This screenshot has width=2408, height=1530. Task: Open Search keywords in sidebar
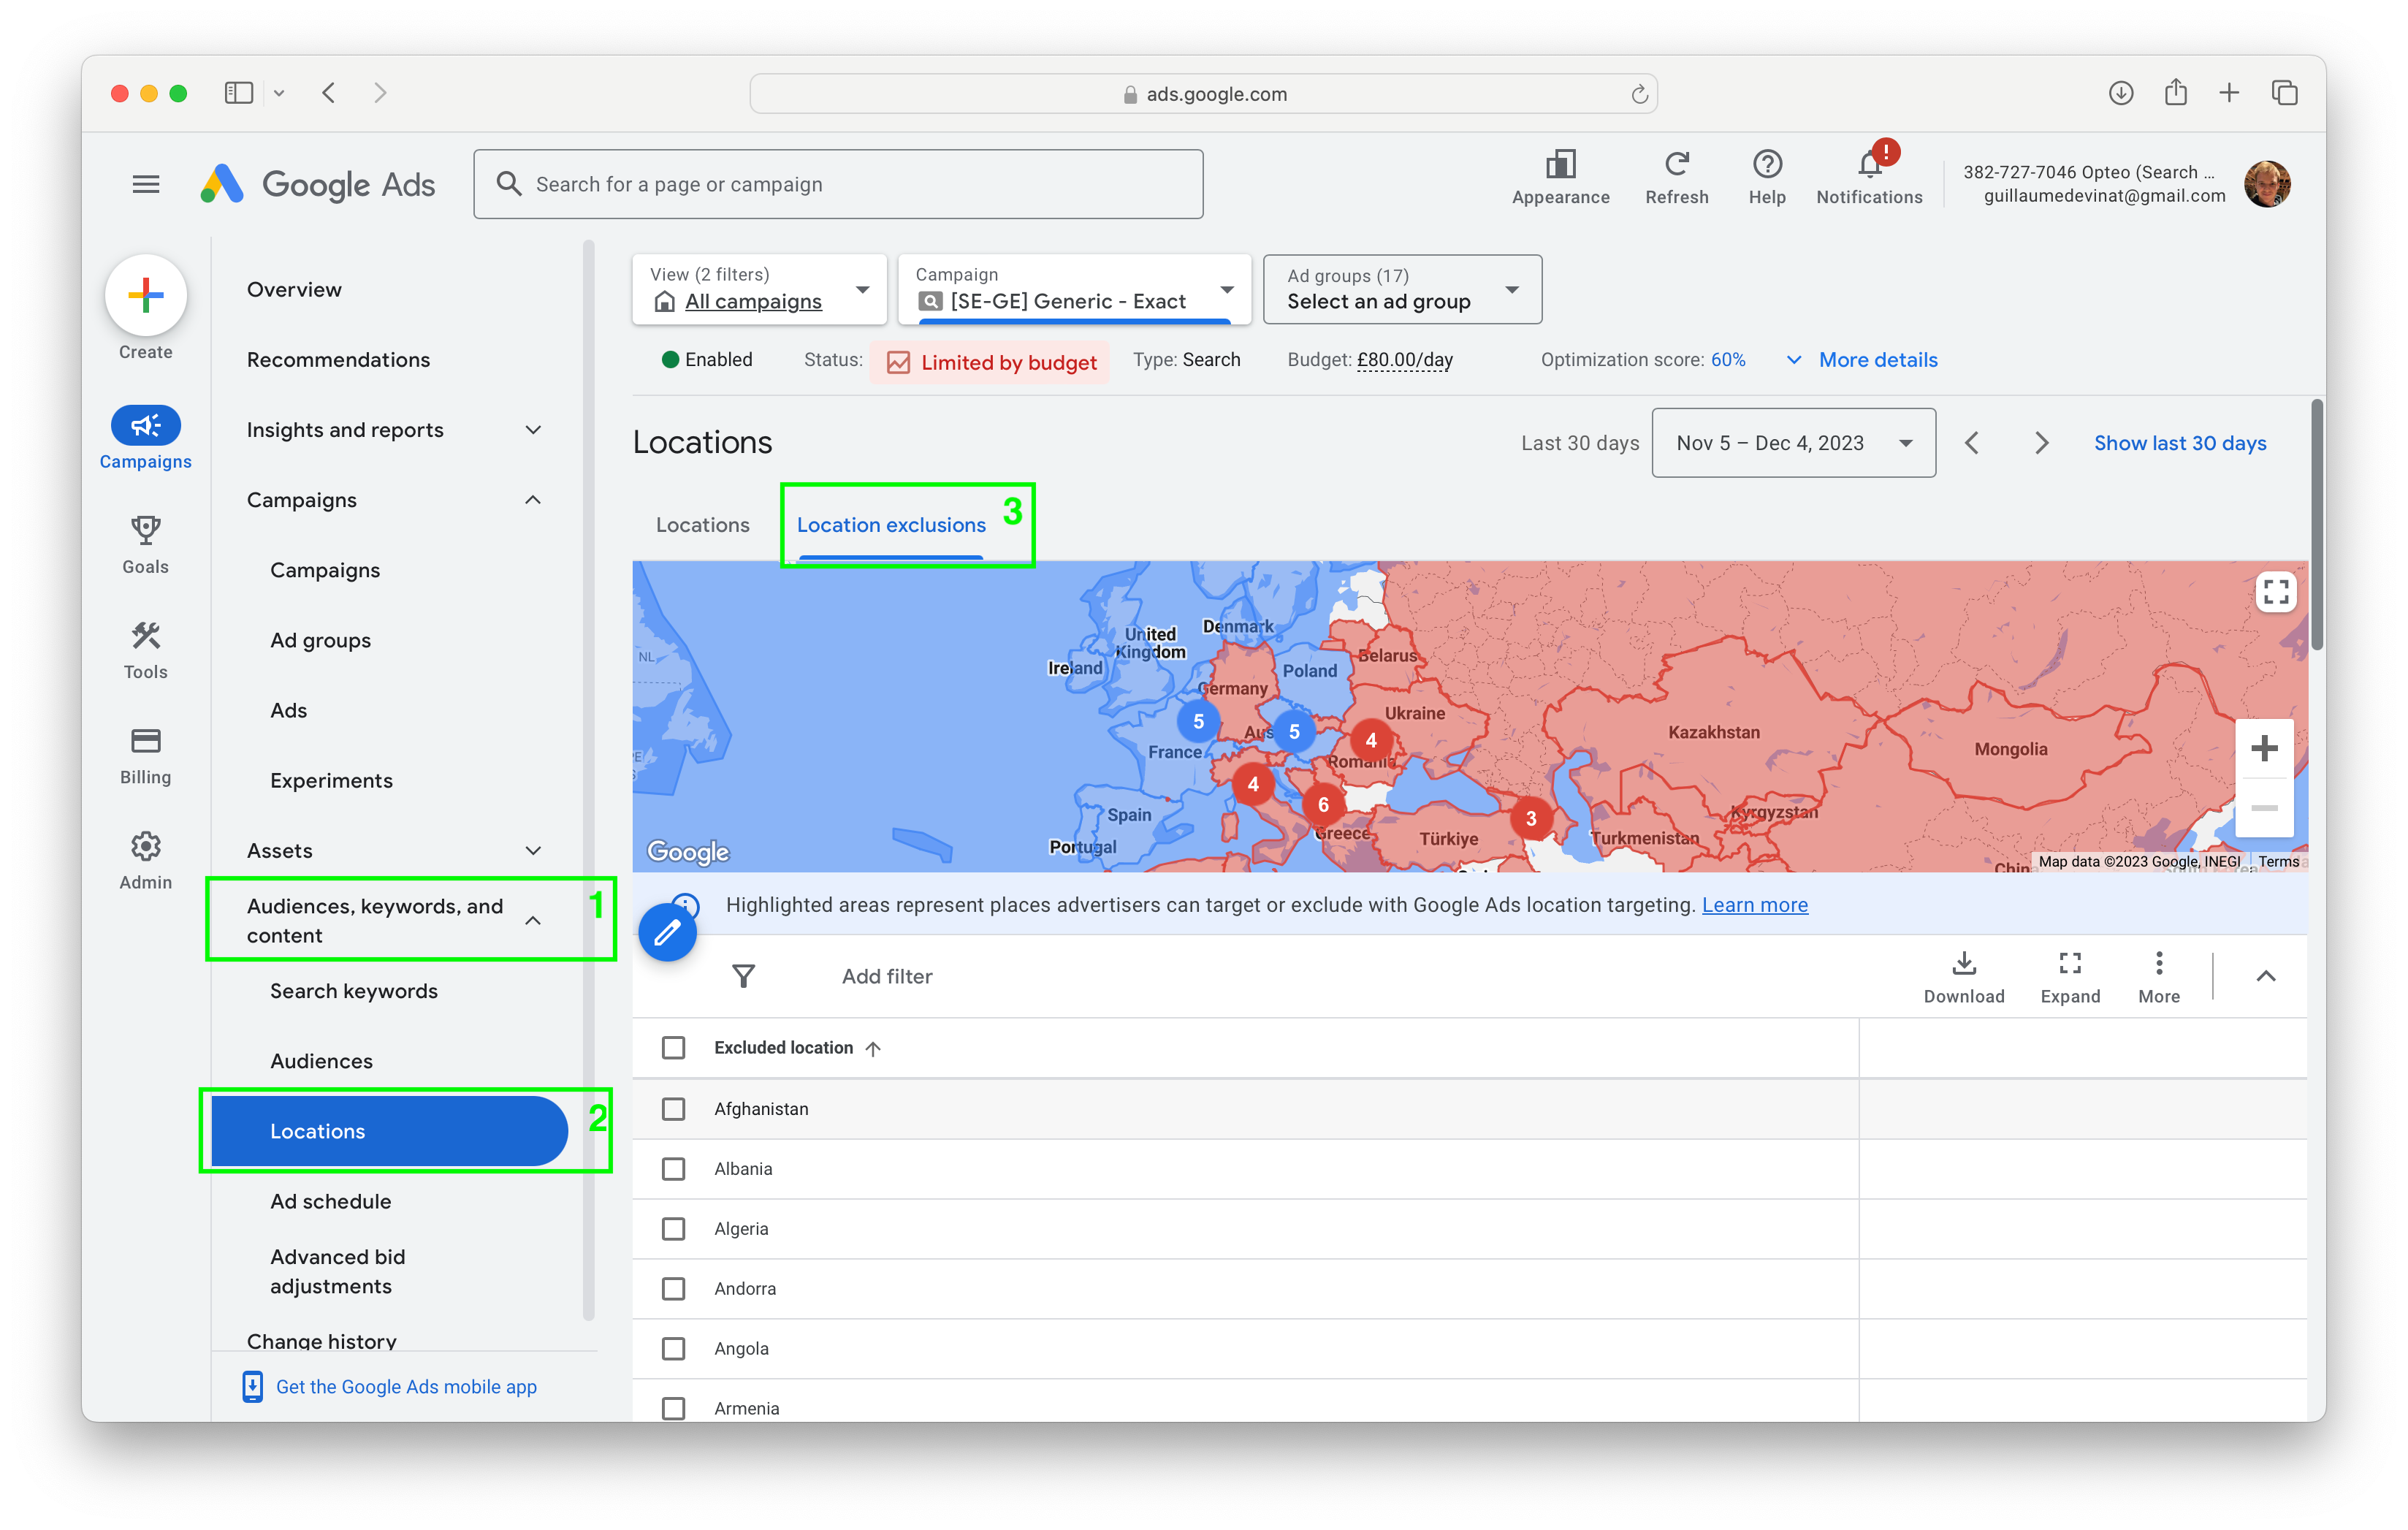click(x=354, y=991)
